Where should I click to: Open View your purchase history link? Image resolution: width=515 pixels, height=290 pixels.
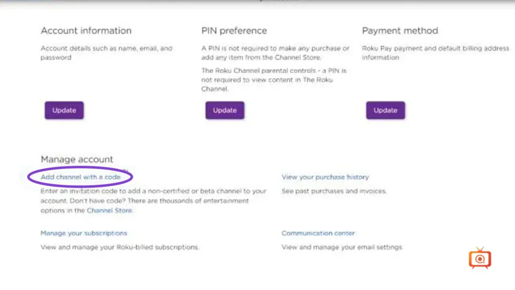pos(325,177)
